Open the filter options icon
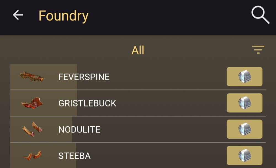 258,50
